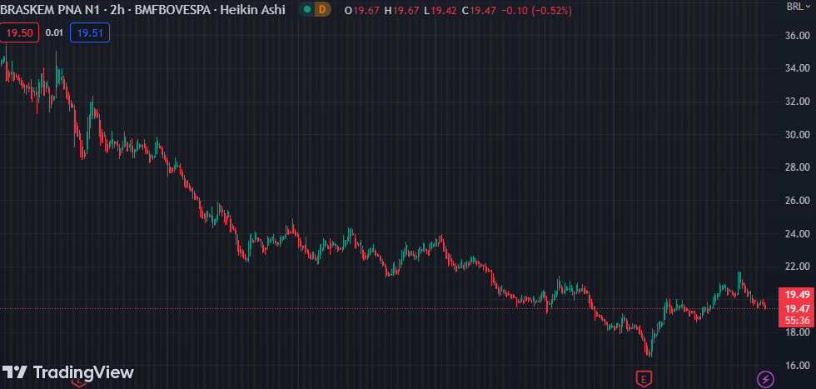Click the 36.00 price scale label

coord(798,36)
